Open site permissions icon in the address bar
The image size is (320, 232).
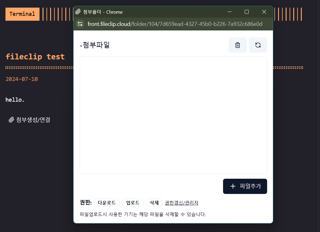coord(80,24)
